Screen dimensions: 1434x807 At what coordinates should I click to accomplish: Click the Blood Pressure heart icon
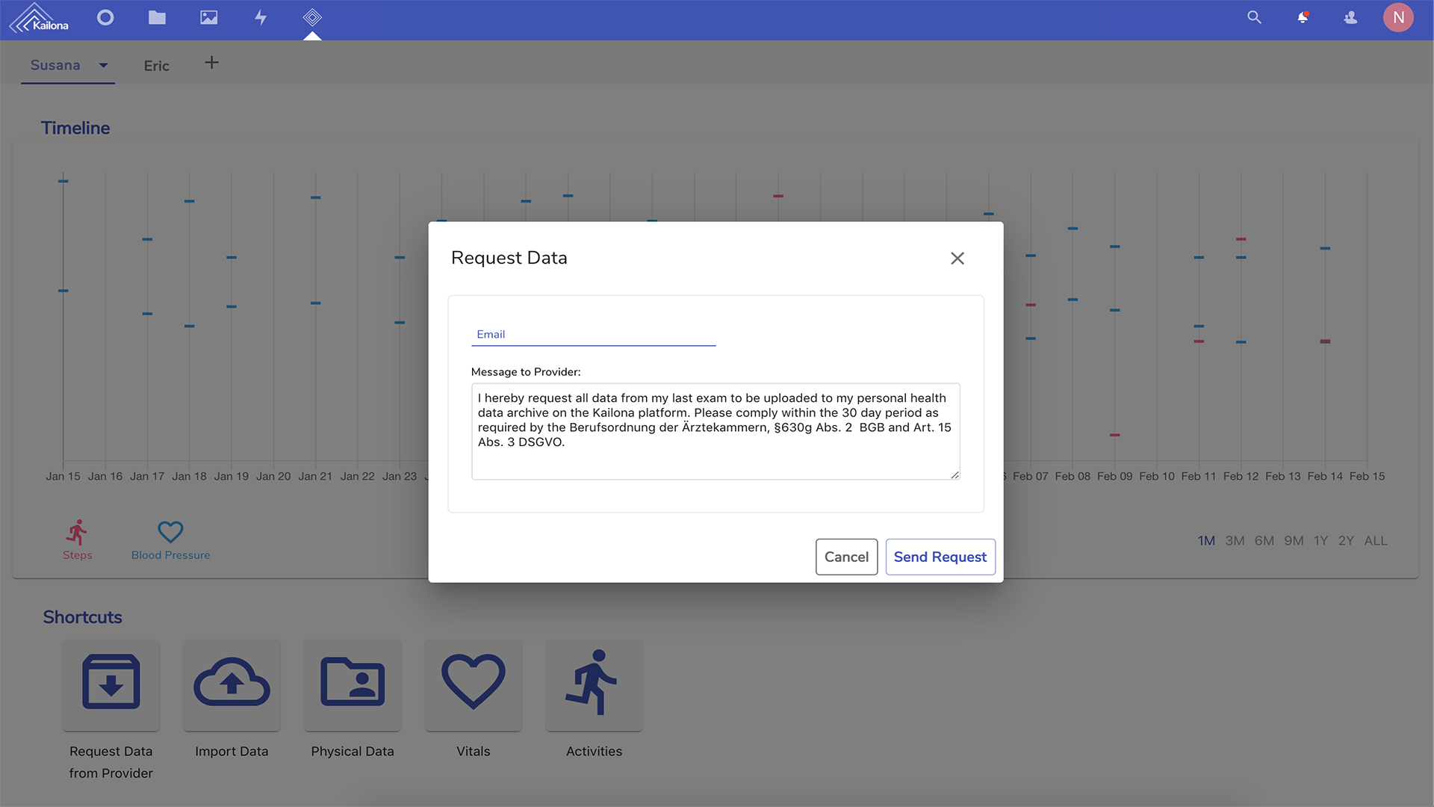(170, 532)
